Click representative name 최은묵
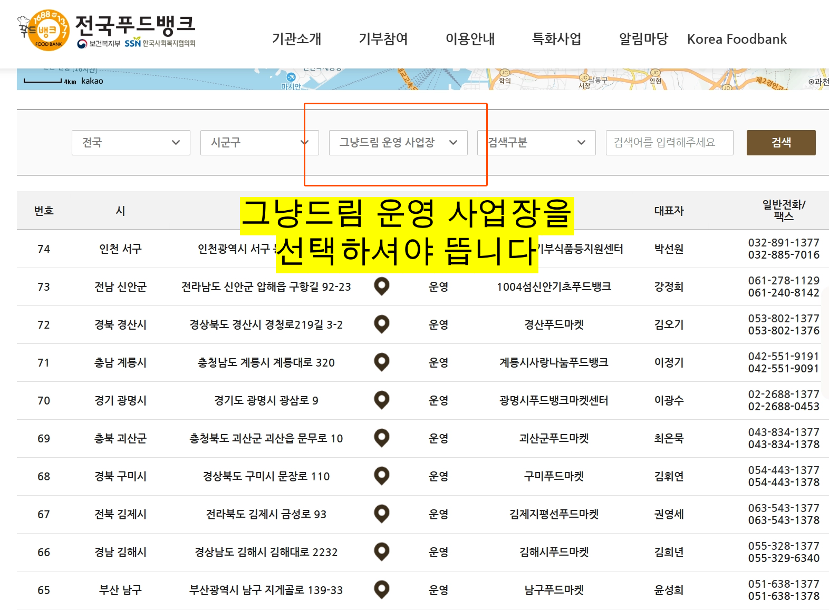 [669, 438]
